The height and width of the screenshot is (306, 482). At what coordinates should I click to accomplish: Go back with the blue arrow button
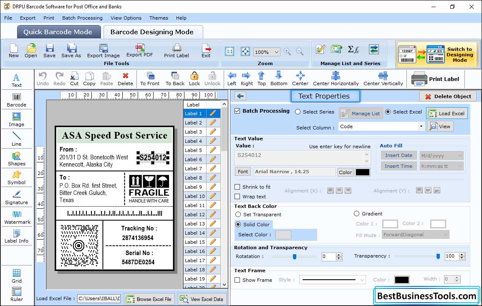[240, 96]
